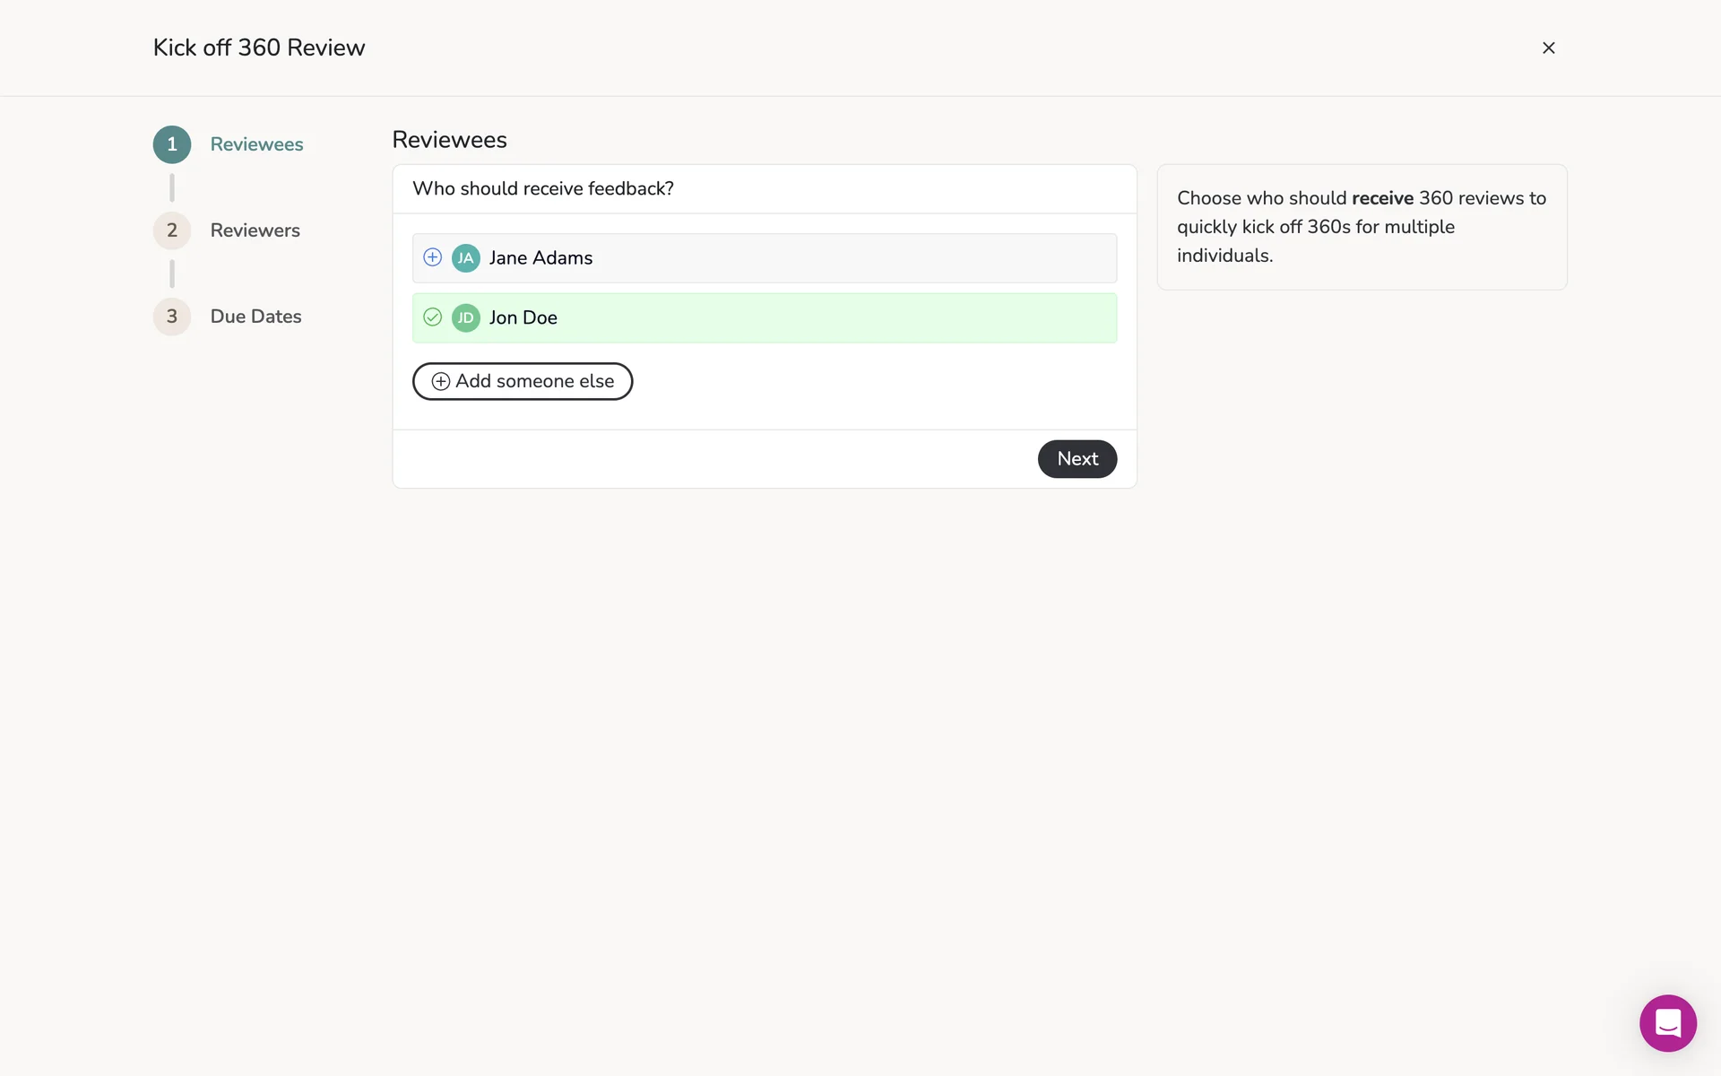The image size is (1721, 1076).
Task: Open the chat support bubble
Action: coord(1667,1023)
